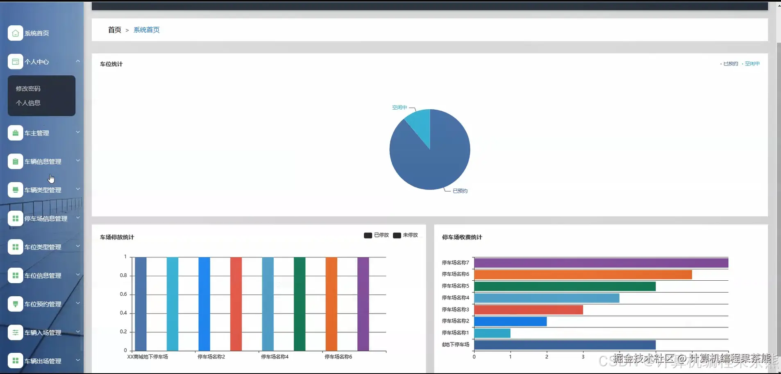Click the 停车场名称6 x-axis label
Image resolution: width=781 pixels, height=374 pixels.
tap(338, 357)
